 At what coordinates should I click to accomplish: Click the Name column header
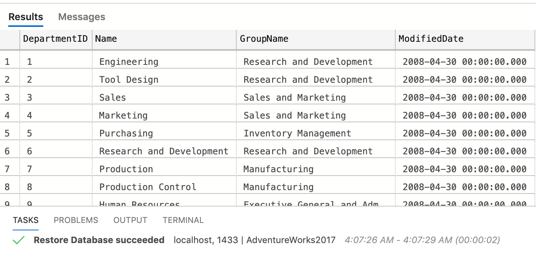click(164, 39)
